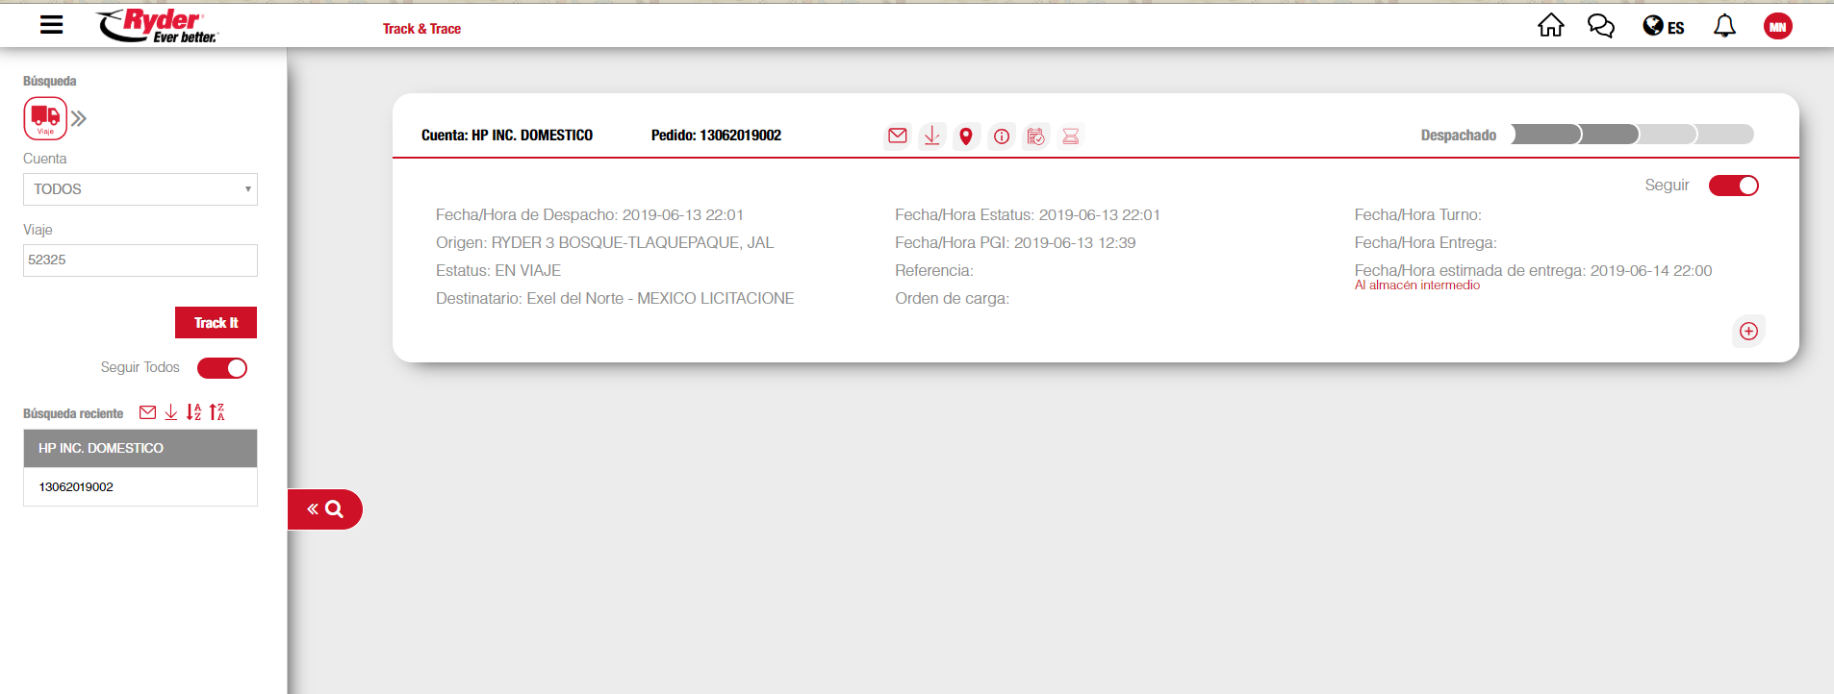Expand order details with plus icon
Image resolution: width=1834 pixels, height=694 pixels.
(1748, 332)
